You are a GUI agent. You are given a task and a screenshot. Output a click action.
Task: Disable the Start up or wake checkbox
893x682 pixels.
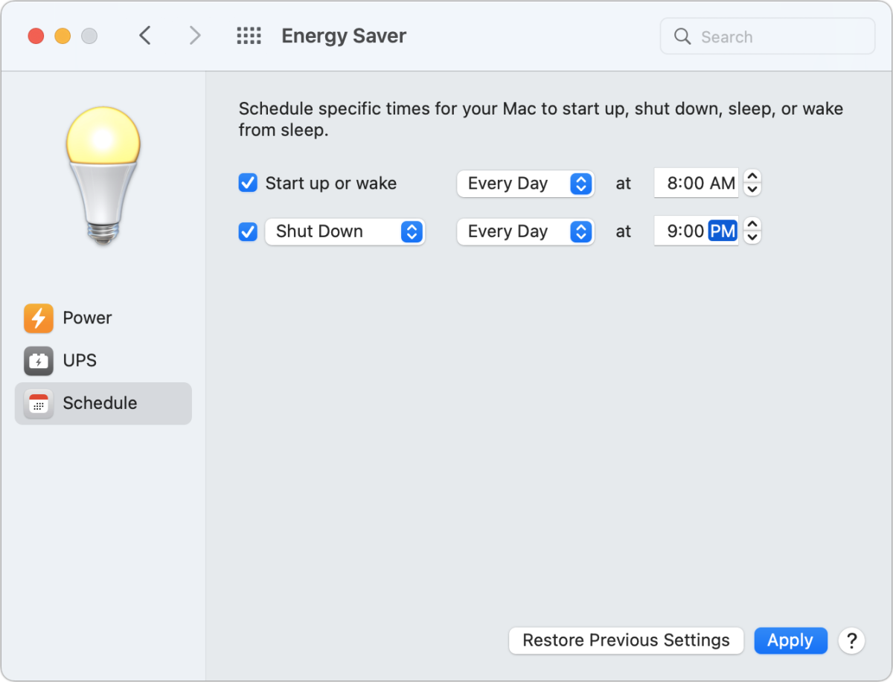[x=247, y=182]
